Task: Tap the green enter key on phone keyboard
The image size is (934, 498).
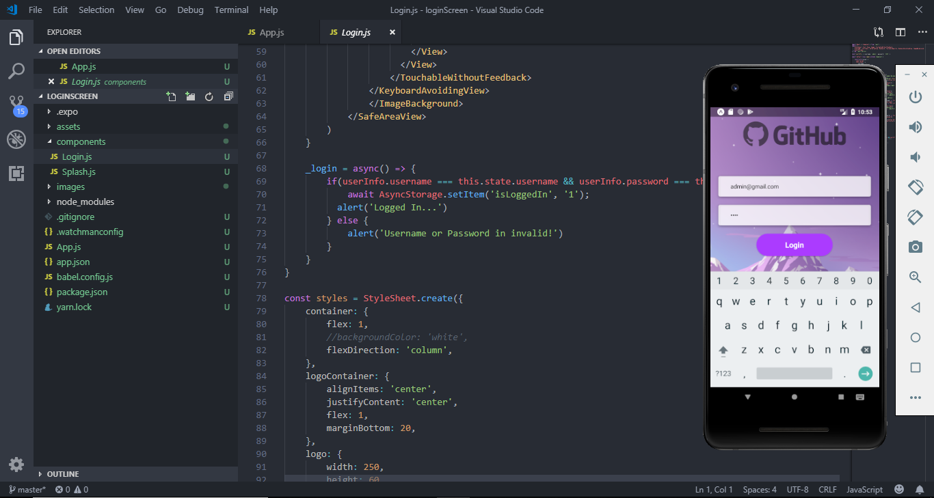Action: pyautogui.click(x=866, y=374)
